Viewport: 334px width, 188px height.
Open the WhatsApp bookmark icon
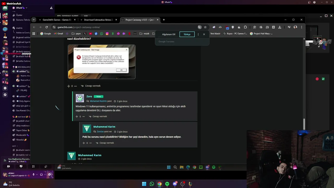tap(102, 34)
